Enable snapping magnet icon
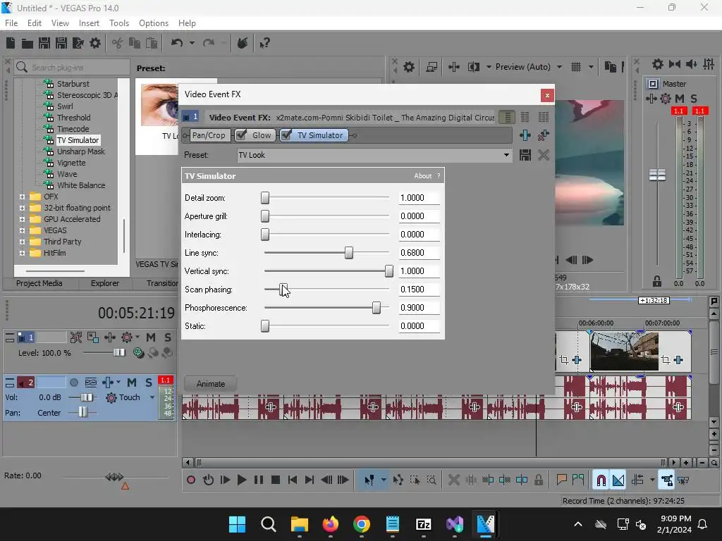This screenshot has height=541, width=722. 601,480
